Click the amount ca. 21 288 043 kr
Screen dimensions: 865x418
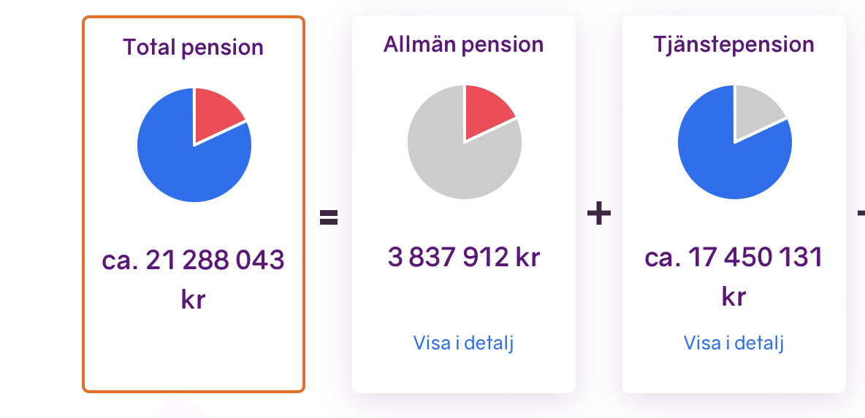[x=193, y=280]
